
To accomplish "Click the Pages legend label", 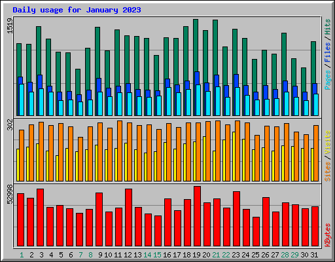I will (x=327, y=80).
